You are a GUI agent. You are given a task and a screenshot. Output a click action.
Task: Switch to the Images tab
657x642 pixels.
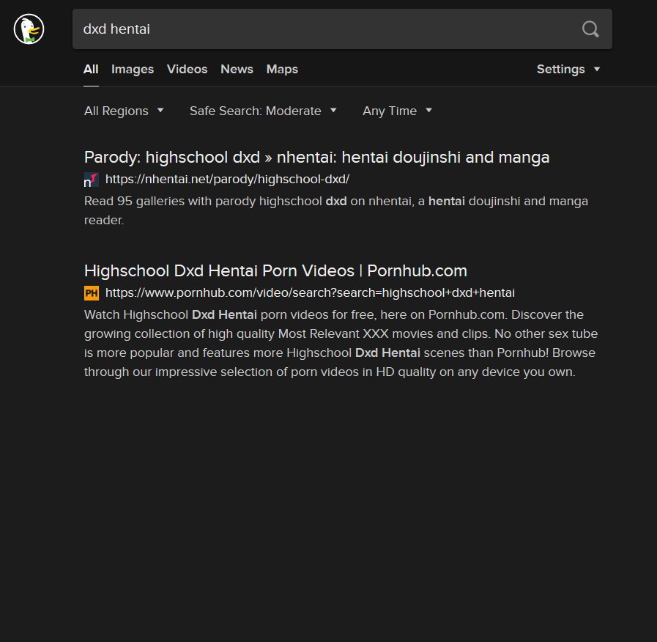133,69
